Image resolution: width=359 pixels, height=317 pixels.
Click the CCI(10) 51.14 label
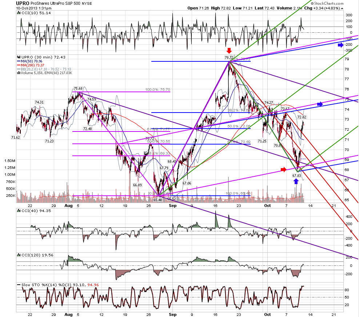(x=36, y=13)
